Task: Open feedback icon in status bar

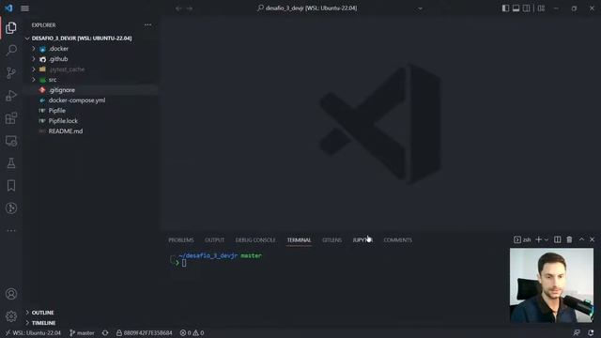Action: coord(577,333)
